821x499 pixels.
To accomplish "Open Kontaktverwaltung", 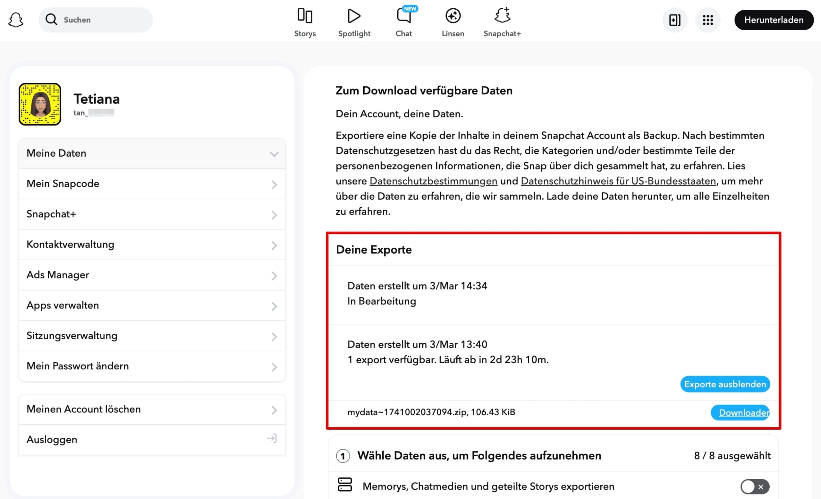I will 152,245.
